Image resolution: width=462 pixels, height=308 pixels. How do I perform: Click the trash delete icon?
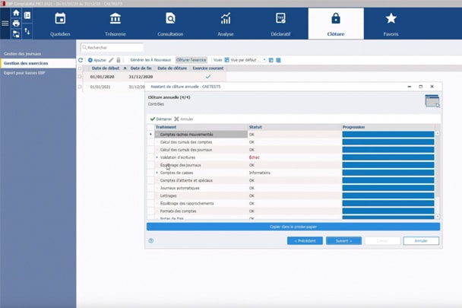[119, 59]
